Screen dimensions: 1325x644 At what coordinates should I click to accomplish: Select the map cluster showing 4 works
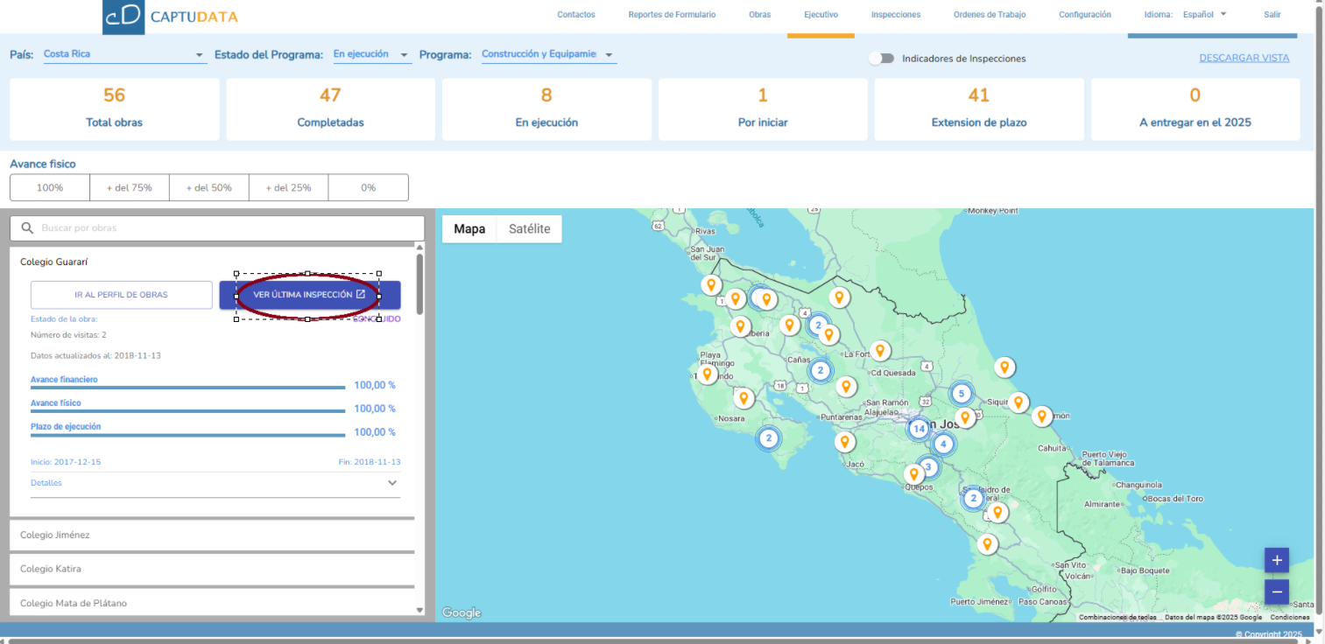point(942,444)
